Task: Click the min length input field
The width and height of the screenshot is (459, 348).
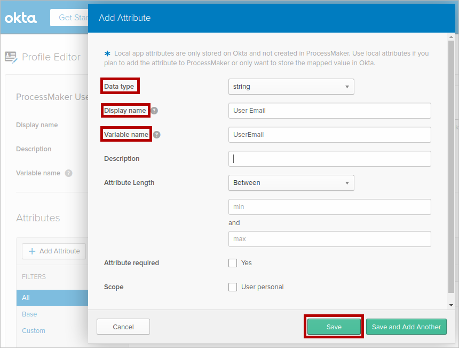Action: click(329, 207)
